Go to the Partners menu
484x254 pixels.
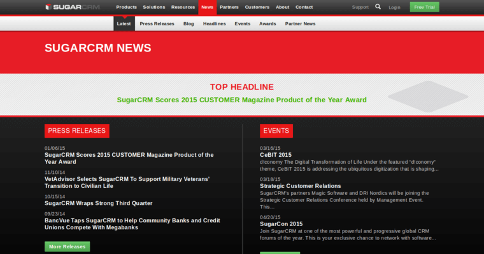pos(229,7)
